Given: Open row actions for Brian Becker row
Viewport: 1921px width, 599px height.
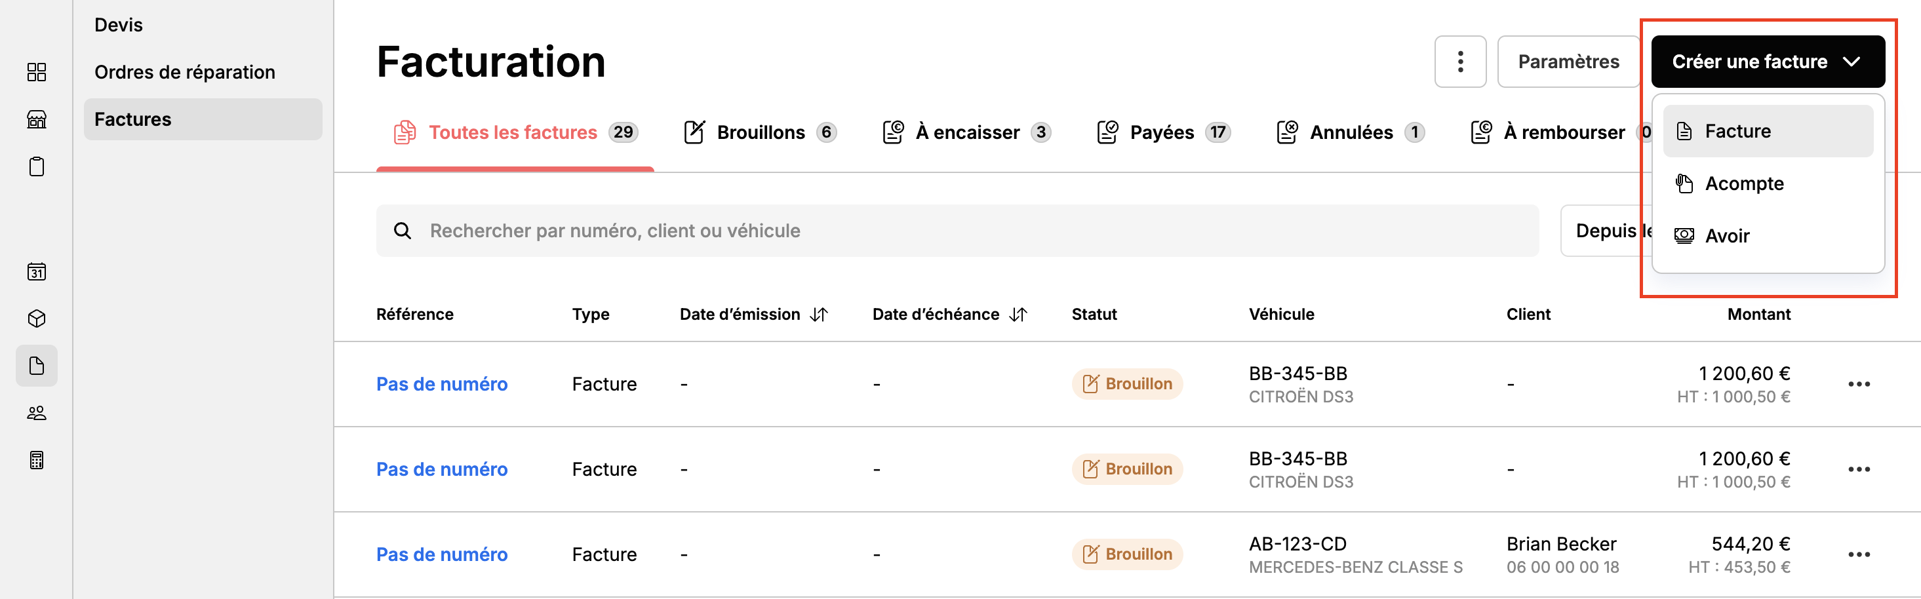Looking at the screenshot, I should (1859, 555).
